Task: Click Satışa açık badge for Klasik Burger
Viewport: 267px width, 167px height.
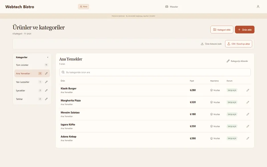Action: [x=232, y=90]
